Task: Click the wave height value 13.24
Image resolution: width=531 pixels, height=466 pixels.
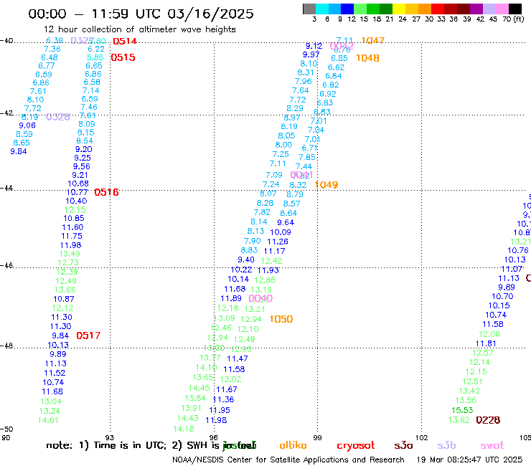Action: point(50,411)
